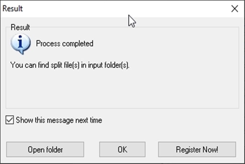Click the checkmark in the message checkbox
Screen dimensions: 245x164
pos(10,120)
